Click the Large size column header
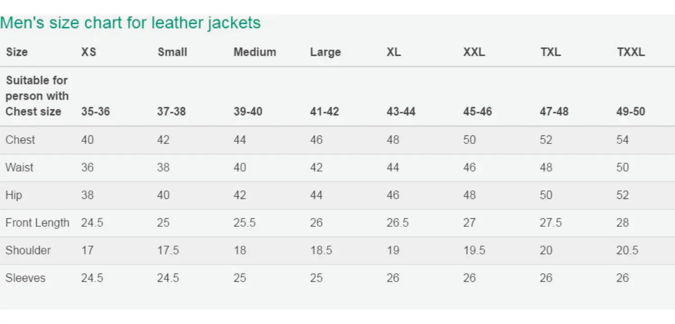This screenshot has width=675, height=324. 325,52
